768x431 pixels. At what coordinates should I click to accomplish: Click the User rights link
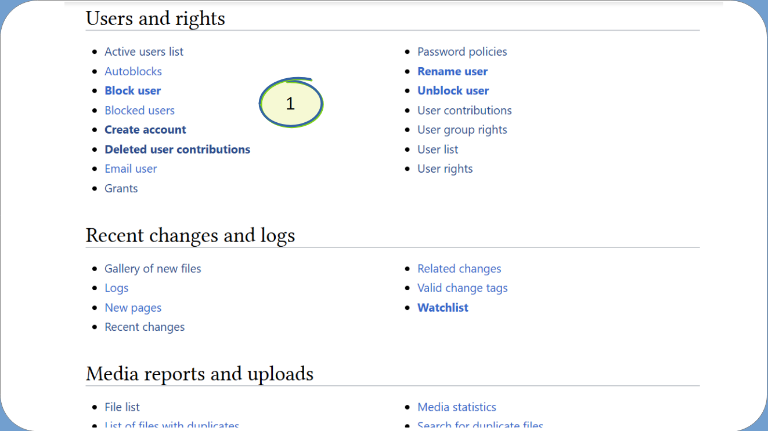(445, 169)
